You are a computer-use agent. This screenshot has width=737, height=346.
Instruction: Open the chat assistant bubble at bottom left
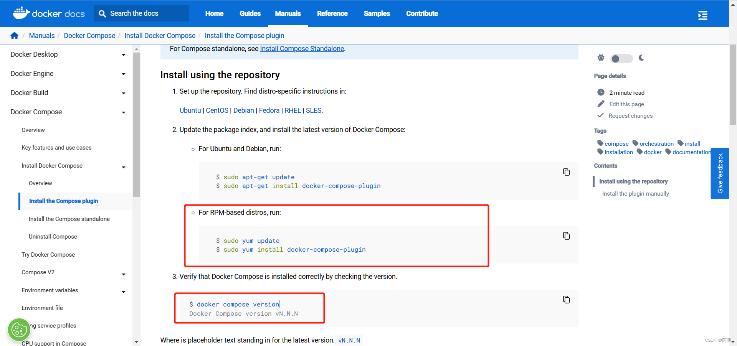(x=19, y=330)
